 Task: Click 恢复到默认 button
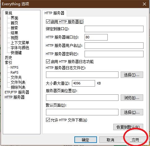click(128, 127)
